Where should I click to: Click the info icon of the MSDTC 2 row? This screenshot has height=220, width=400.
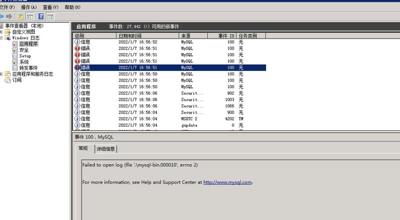click(77, 118)
